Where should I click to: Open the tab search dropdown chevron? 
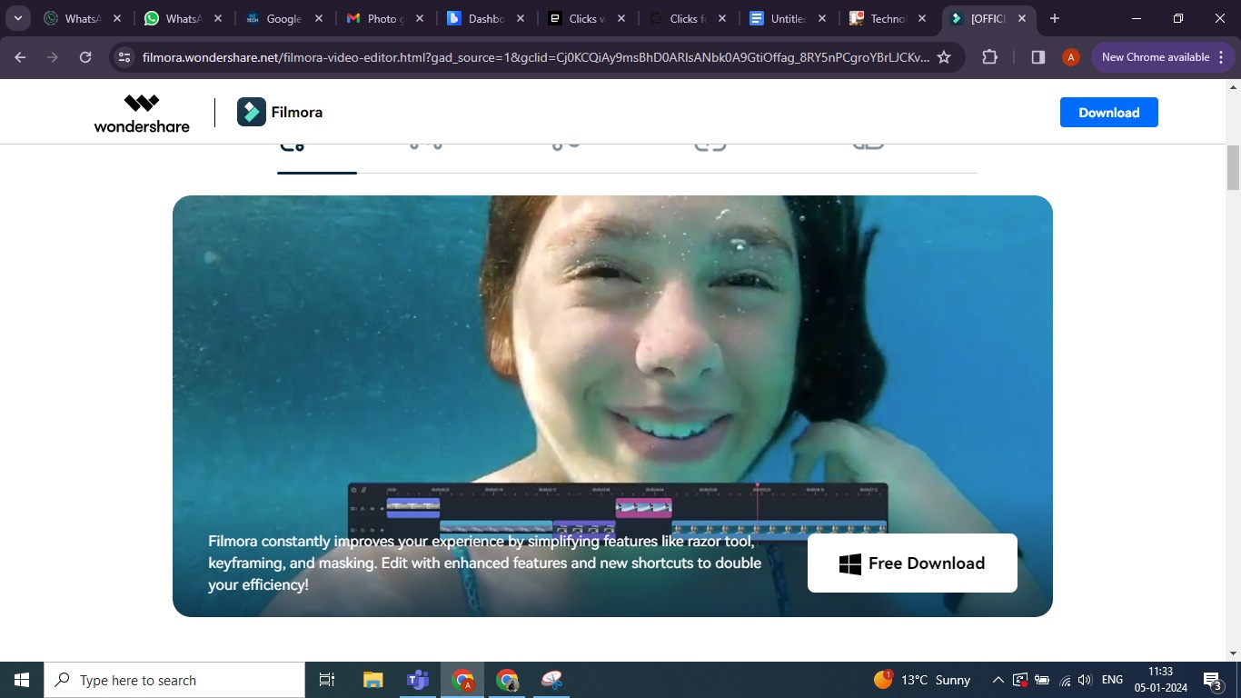17,18
